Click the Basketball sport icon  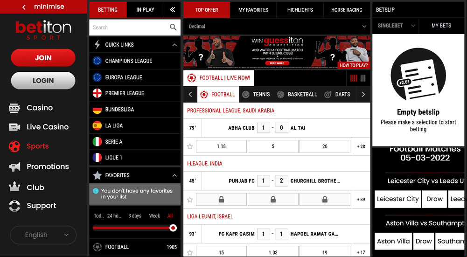pos(280,94)
